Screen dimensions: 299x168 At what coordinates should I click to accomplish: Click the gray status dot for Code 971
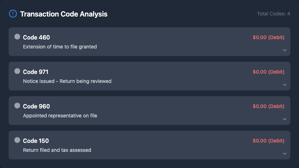(x=17, y=71)
